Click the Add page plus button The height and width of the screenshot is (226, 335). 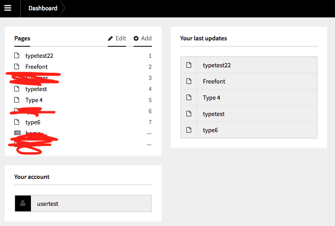(143, 38)
